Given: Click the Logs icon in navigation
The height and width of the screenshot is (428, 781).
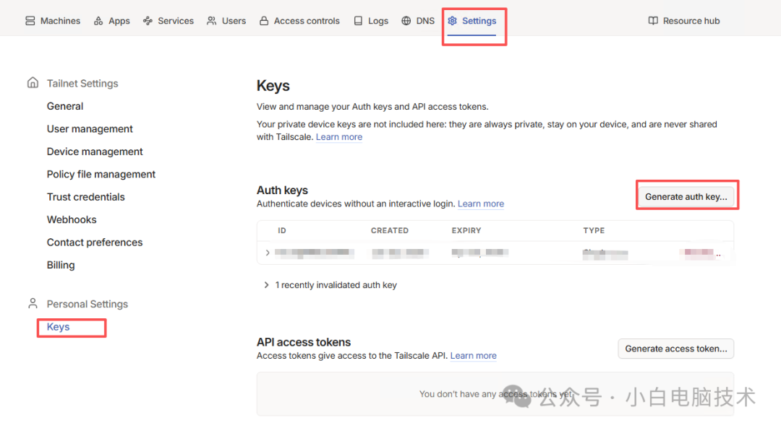Looking at the screenshot, I should (x=358, y=21).
